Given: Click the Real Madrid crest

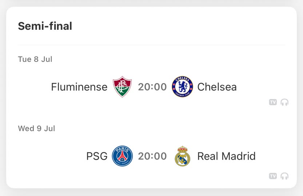Looking at the screenshot, I should tap(183, 156).
